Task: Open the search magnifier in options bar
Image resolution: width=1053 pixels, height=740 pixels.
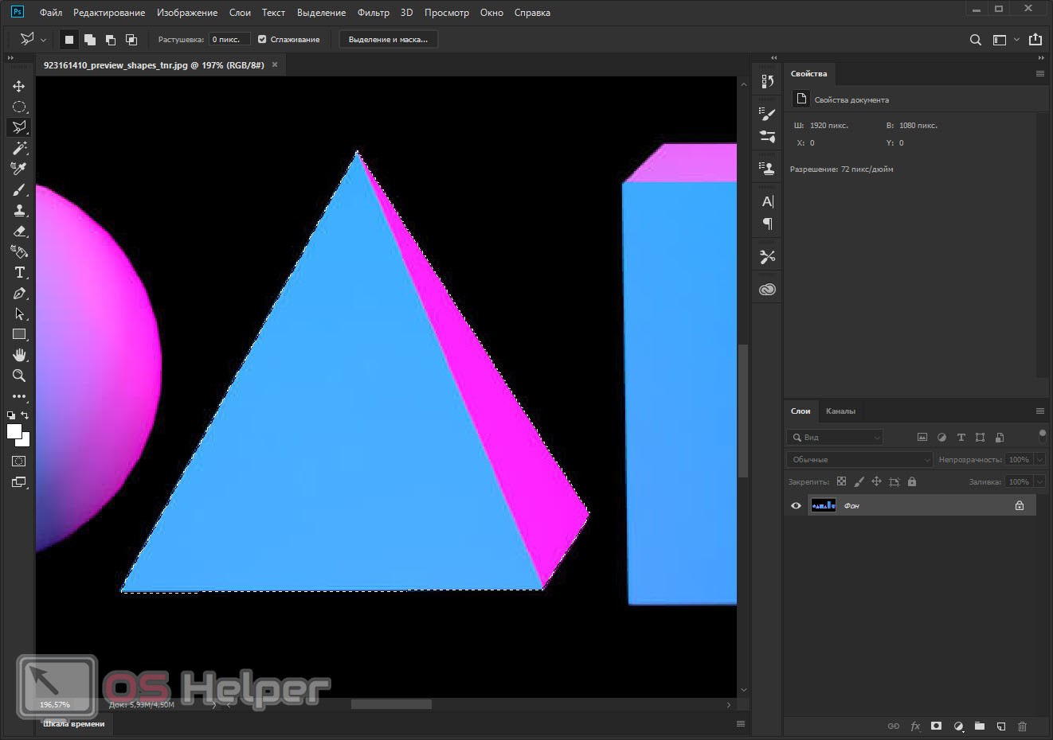Action: 975,40
